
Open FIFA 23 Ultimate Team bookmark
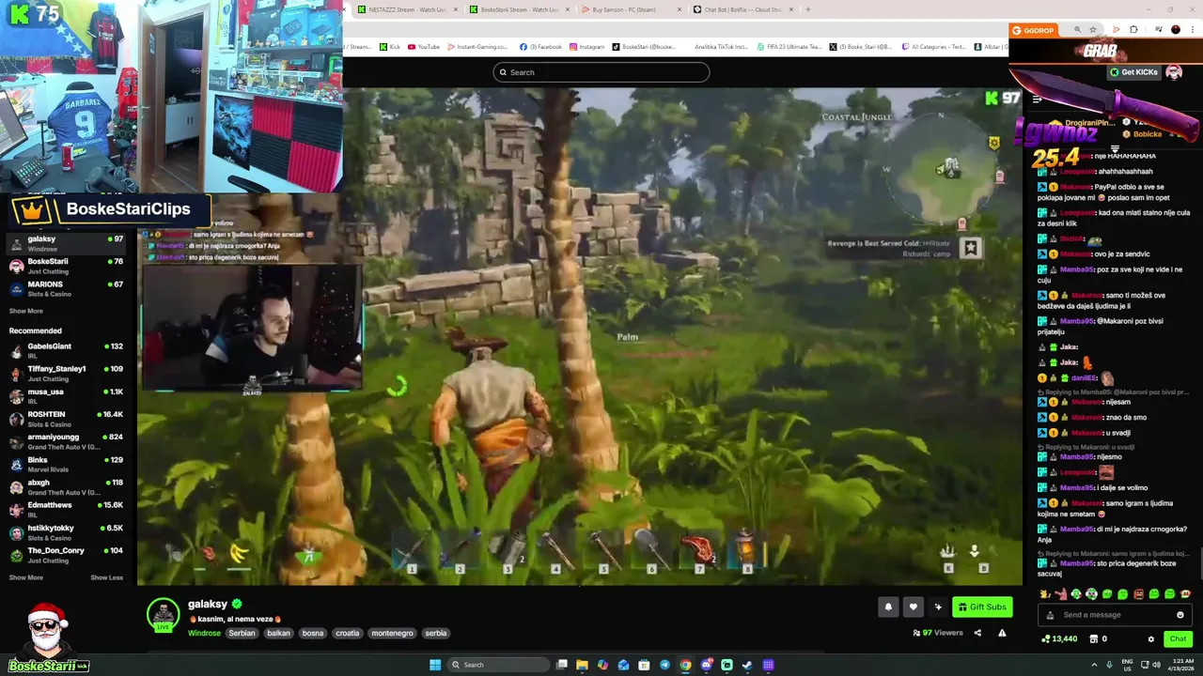click(789, 47)
